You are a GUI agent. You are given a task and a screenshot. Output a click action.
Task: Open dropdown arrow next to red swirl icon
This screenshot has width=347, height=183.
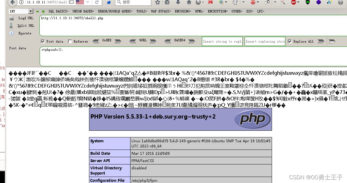point(258,2)
